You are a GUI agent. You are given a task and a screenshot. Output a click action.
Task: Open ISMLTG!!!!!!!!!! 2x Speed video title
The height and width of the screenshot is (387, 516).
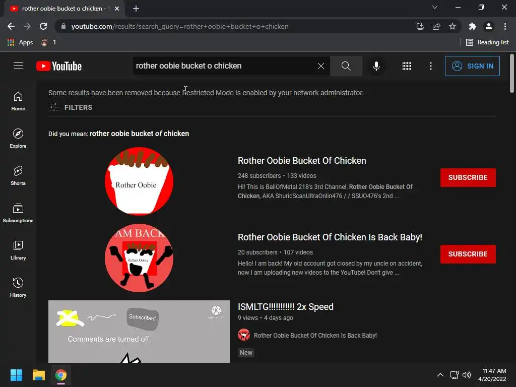285,307
